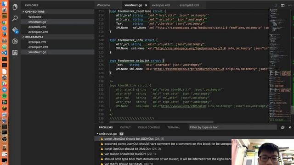Open the Problems panel tab
Image resolution: width=294 pixels, height=165 pixels.
click(x=106, y=127)
